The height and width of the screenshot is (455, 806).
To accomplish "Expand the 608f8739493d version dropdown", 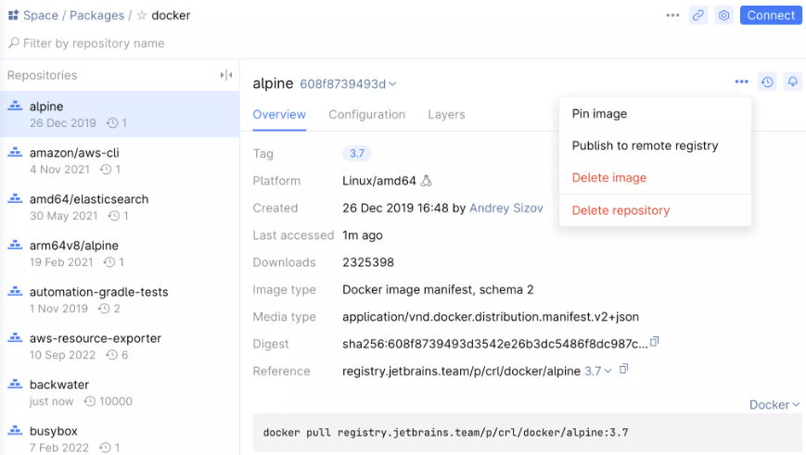I will 348,84.
